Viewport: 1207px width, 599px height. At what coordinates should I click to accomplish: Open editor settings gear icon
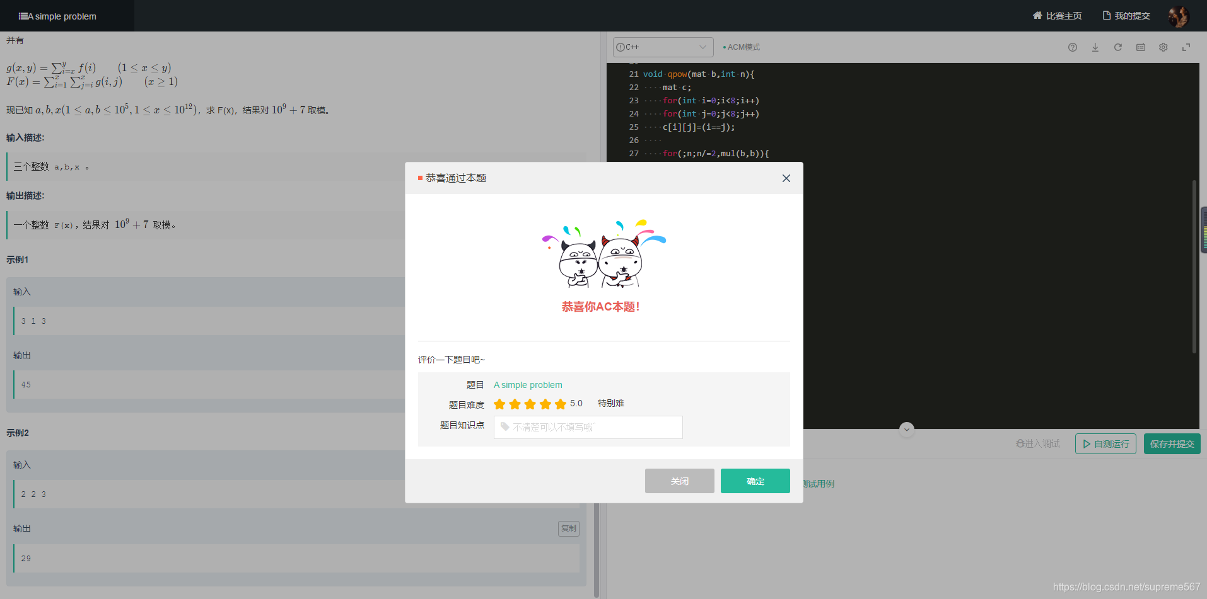[1163, 47]
